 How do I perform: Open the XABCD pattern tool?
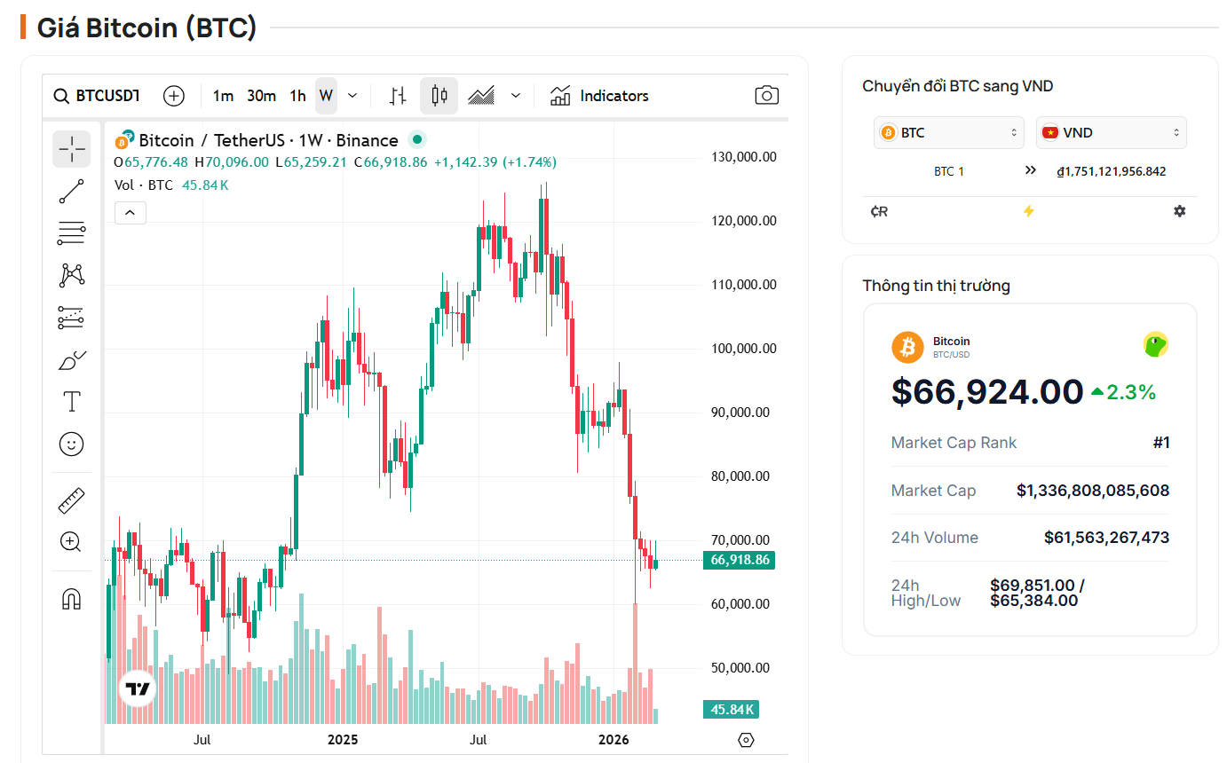71,275
